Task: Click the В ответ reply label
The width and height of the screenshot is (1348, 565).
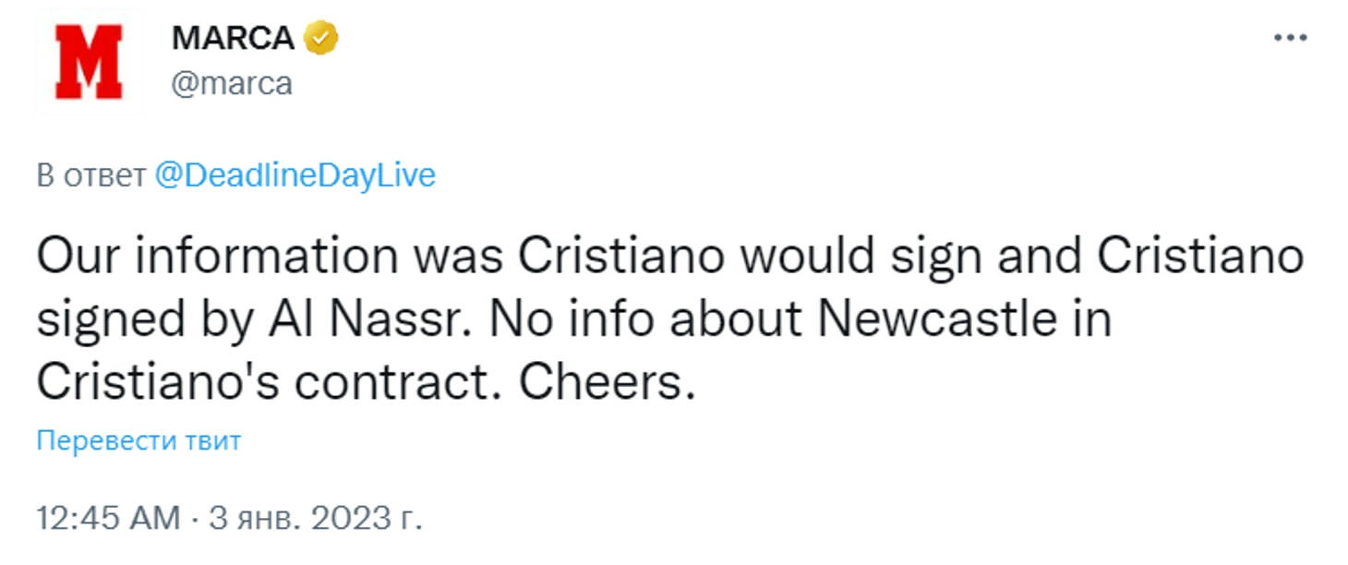Action: [90, 175]
